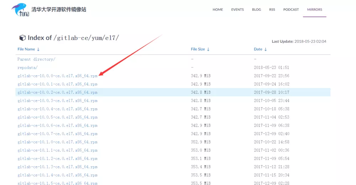The image size is (356, 185).
Task: Sort by File Name arrow
Action: [x=38, y=49]
